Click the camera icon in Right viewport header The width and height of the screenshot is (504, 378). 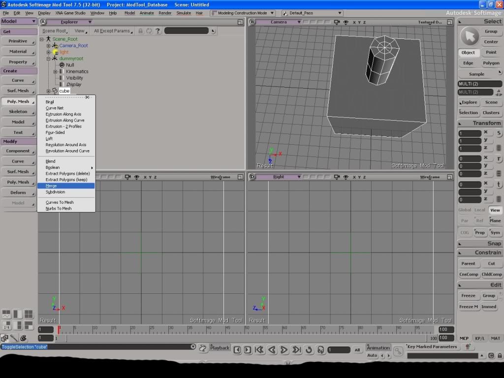coord(337,177)
